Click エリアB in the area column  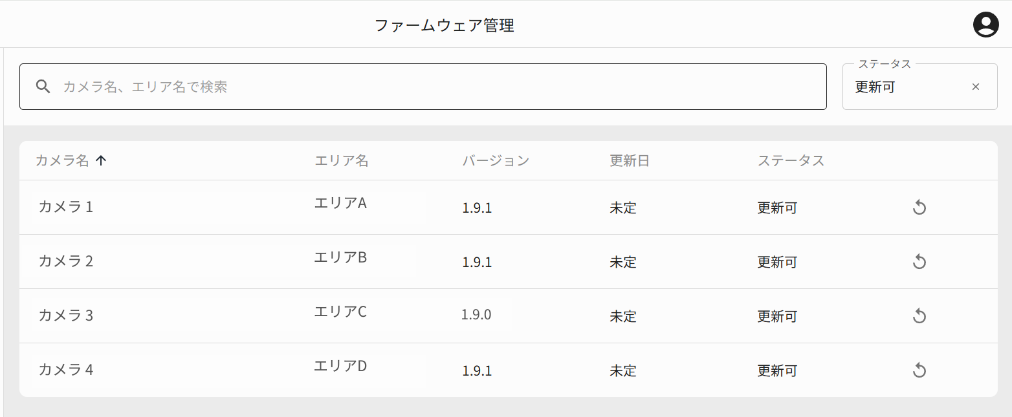click(340, 257)
